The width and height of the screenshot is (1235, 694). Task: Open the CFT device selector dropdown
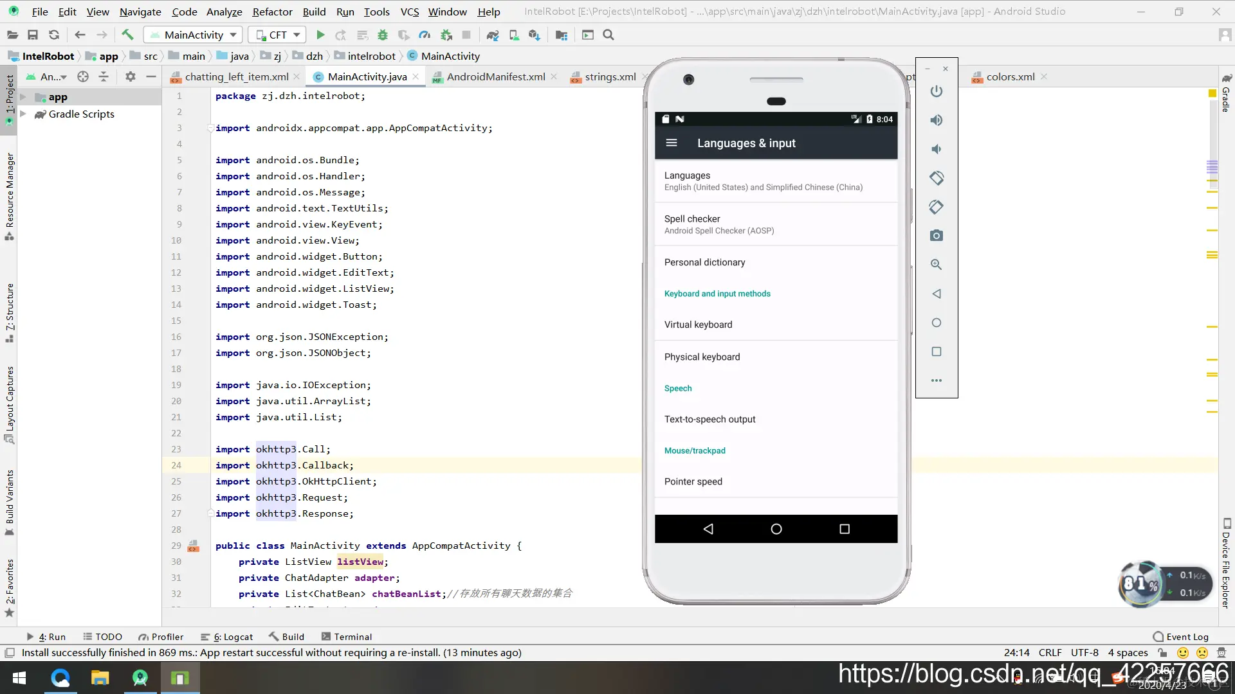(277, 35)
